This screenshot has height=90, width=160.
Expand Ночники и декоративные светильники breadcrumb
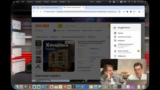point(73,37)
